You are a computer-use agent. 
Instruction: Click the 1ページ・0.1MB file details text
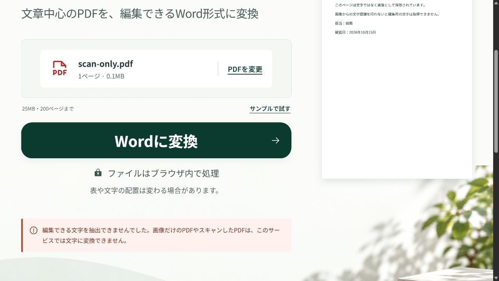[101, 76]
